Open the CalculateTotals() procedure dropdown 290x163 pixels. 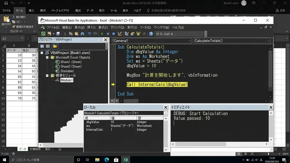pos(232,41)
